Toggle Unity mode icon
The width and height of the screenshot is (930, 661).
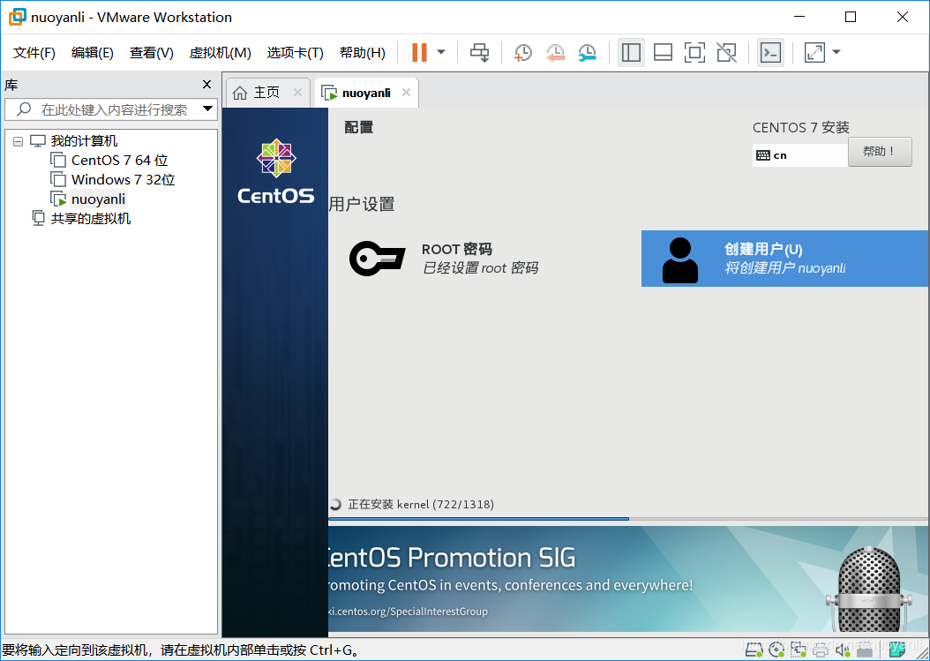click(726, 52)
